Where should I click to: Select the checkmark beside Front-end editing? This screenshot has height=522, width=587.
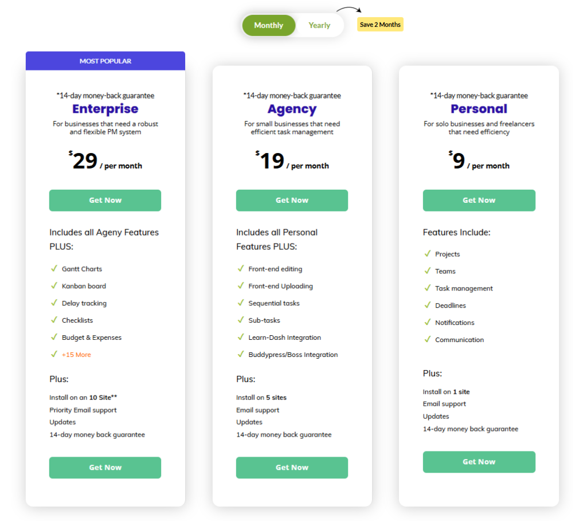241,268
